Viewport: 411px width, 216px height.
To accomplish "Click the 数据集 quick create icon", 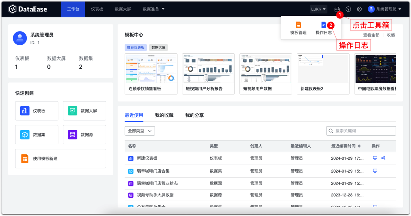I will 25,134.
